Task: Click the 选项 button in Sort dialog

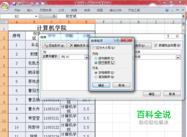Action: click(143, 46)
